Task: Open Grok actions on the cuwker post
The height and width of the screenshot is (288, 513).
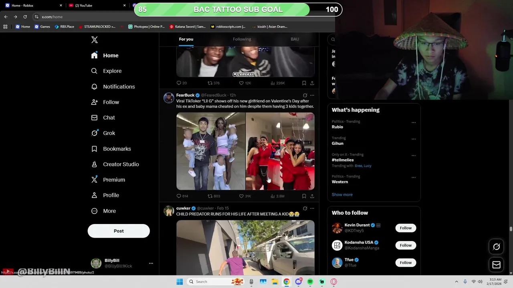Action: 305,208
